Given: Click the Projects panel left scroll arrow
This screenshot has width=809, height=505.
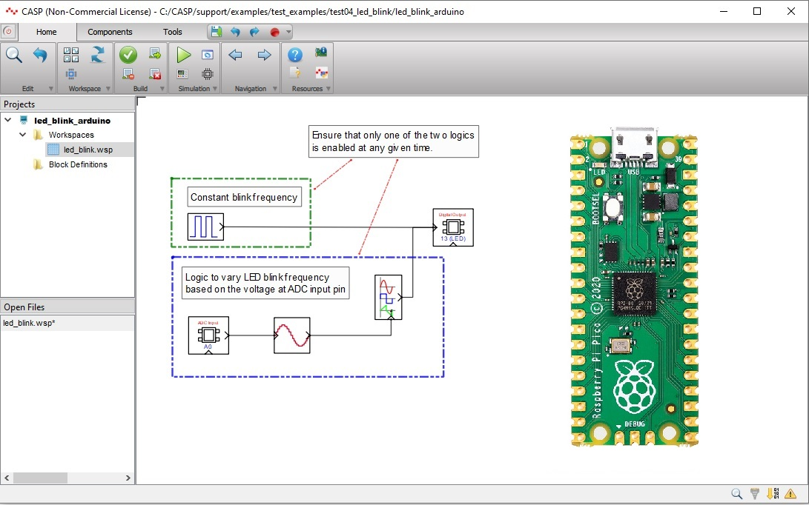Looking at the screenshot, I should point(7,478).
